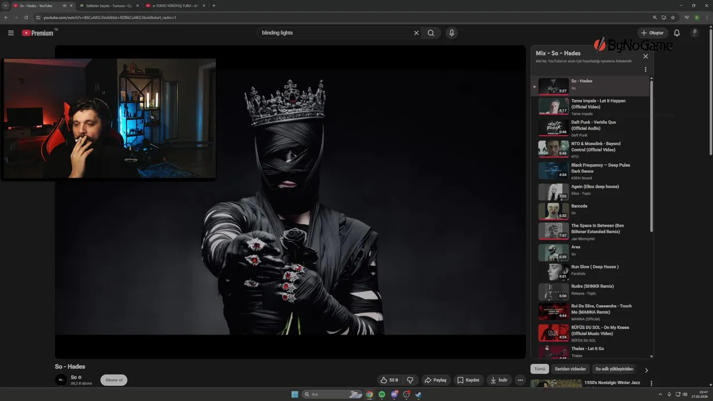
Task: Start voice search with the microphone icon
Action: tap(452, 33)
